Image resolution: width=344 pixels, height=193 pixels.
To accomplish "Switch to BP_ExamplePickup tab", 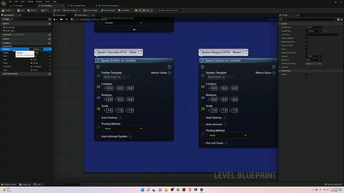I will [78, 6].
